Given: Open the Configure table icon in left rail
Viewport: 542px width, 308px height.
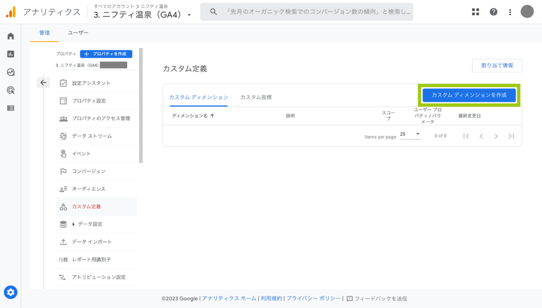Looking at the screenshot, I should (11, 108).
